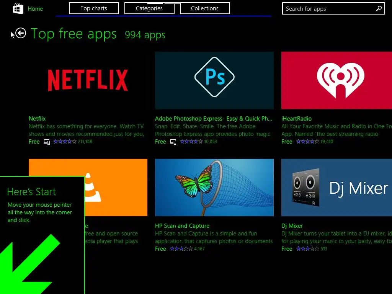Click the Free label under Netflix
The width and height of the screenshot is (392, 294).
(x=34, y=142)
